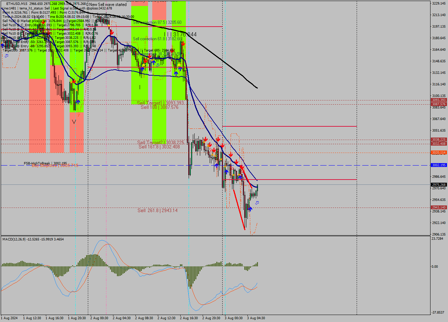
Task: Click 'Sell correction 87.5 | 3205.60' label
Action: pos(157,22)
